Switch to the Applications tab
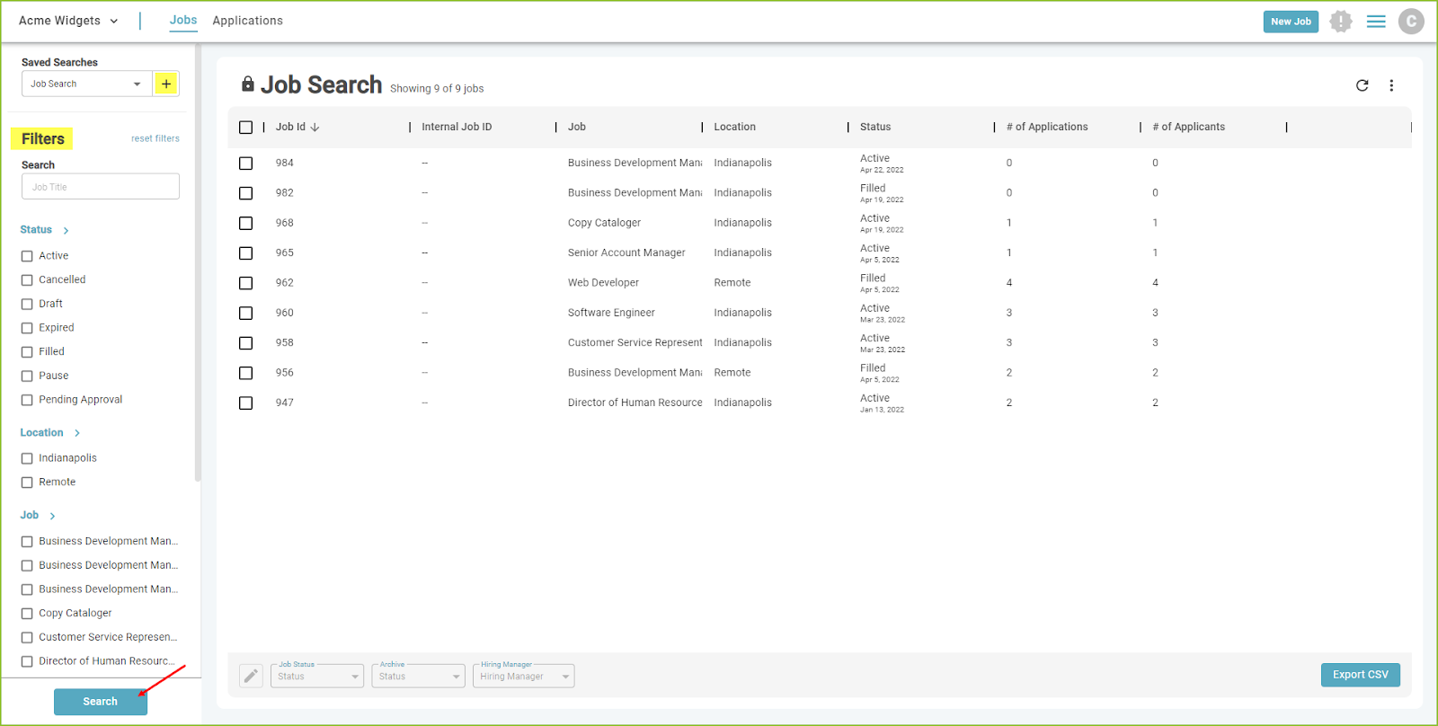Screen dimensions: 1438x726 (248, 21)
